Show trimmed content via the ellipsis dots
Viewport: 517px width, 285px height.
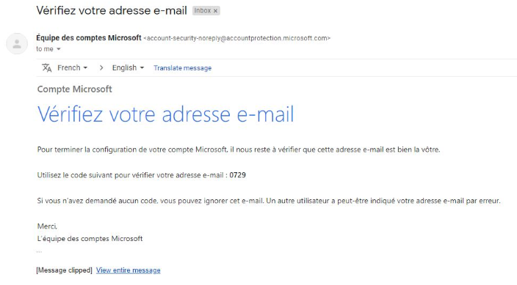coord(39,251)
